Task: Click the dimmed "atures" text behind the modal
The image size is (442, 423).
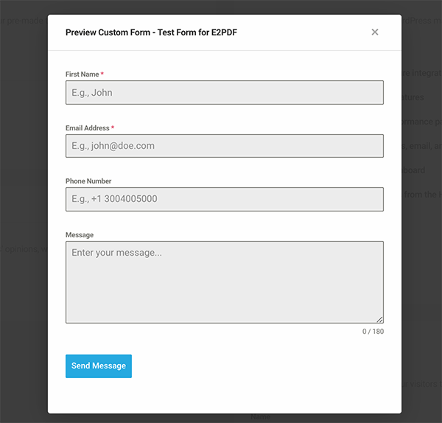Action: [x=413, y=97]
